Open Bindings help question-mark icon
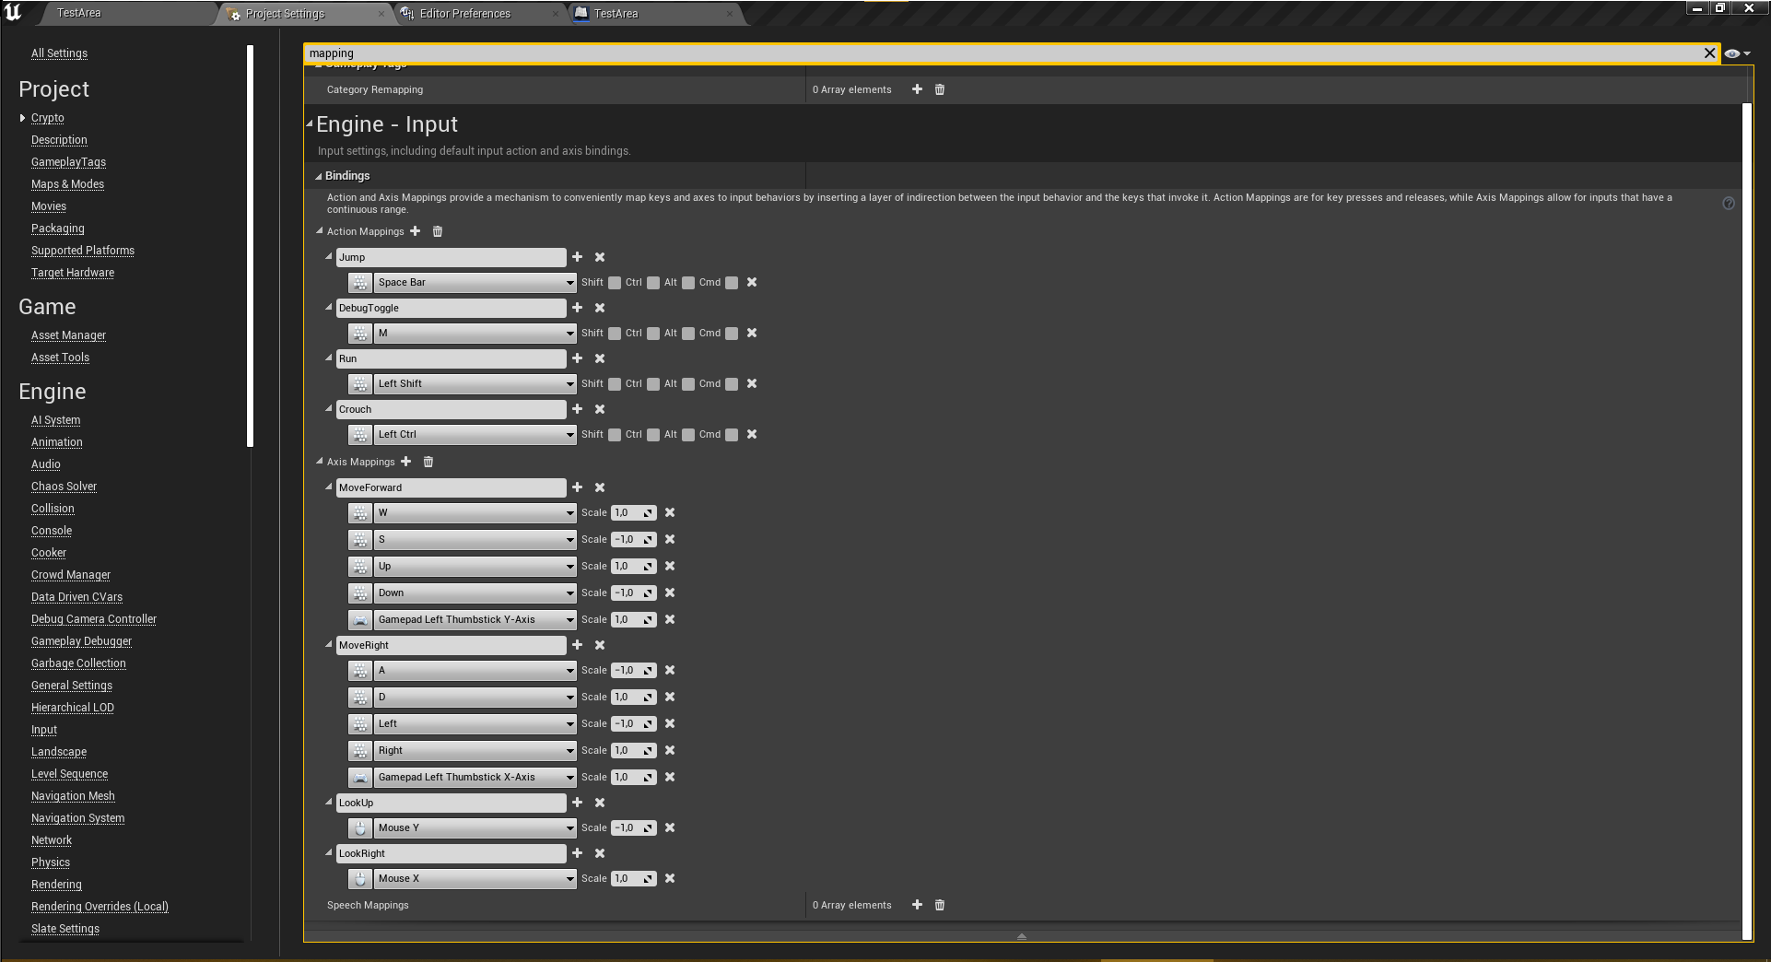The width and height of the screenshot is (1771, 962). coord(1729,204)
